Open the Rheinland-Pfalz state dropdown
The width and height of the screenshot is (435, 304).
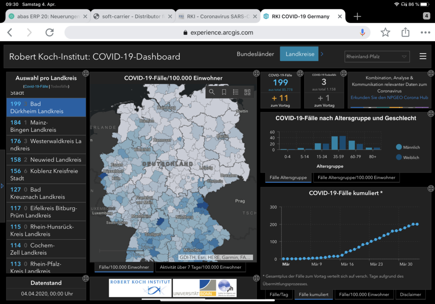pos(376,56)
